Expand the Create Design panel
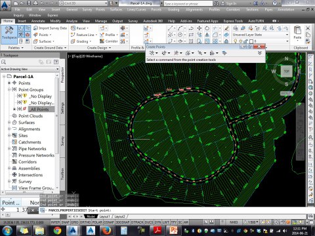Image resolution: width=315 pixels, height=236 pixels. 99,48
